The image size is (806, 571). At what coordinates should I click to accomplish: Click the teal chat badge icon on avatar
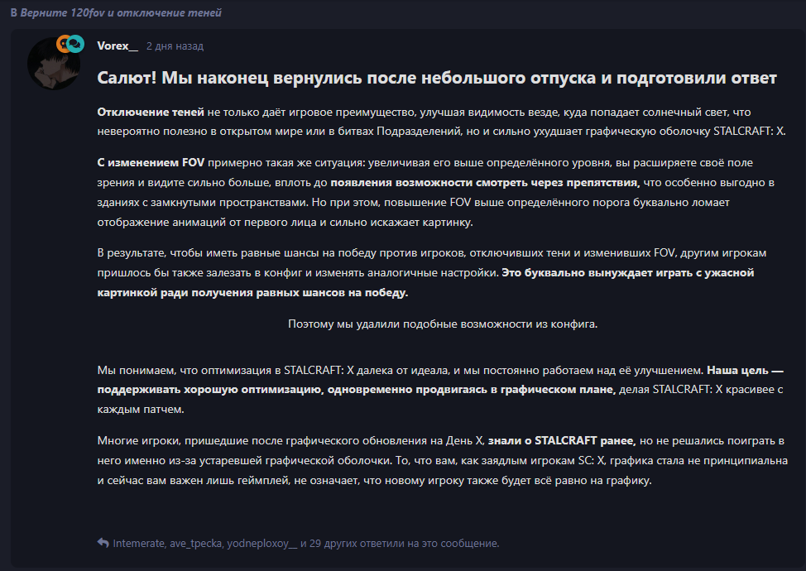tap(75, 44)
